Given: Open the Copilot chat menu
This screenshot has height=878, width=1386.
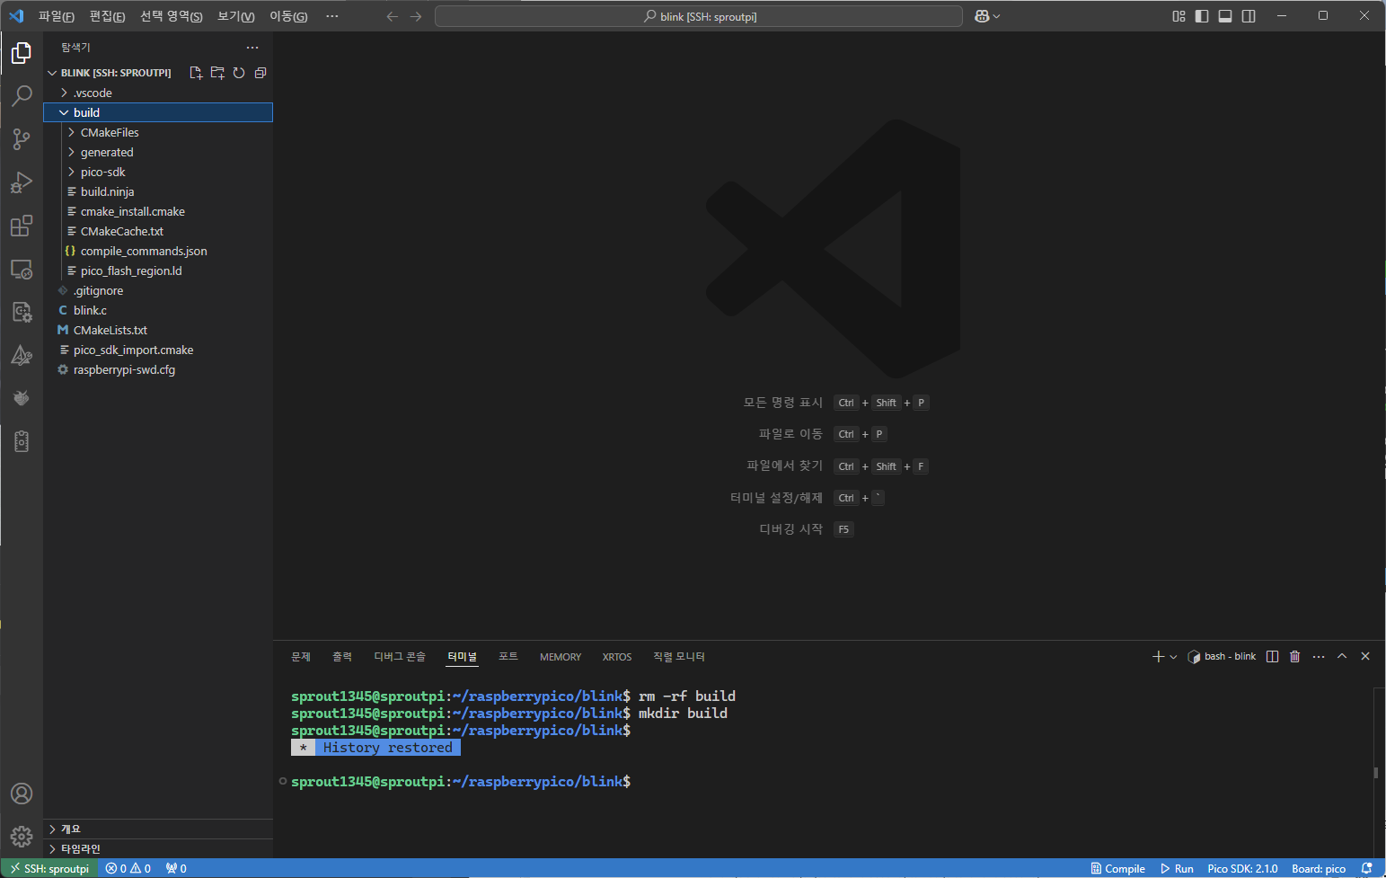Looking at the screenshot, I should (987, 16).
